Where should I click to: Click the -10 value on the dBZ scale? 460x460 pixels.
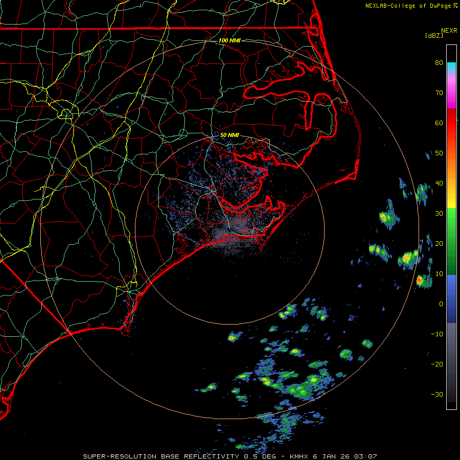click(437, 334)
